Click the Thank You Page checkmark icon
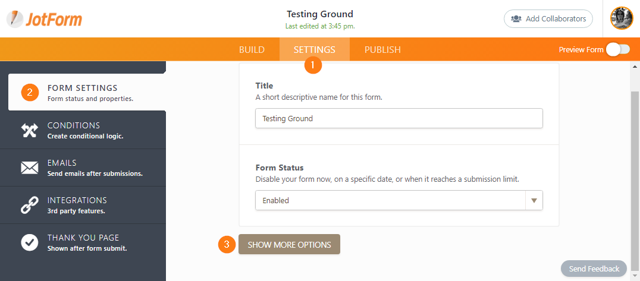Image resolution: width=640 pixels, height=281 pixels. click(x=29, y=242)
